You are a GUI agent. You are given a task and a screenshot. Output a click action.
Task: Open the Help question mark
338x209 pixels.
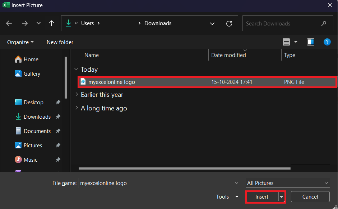click(327, 42)
